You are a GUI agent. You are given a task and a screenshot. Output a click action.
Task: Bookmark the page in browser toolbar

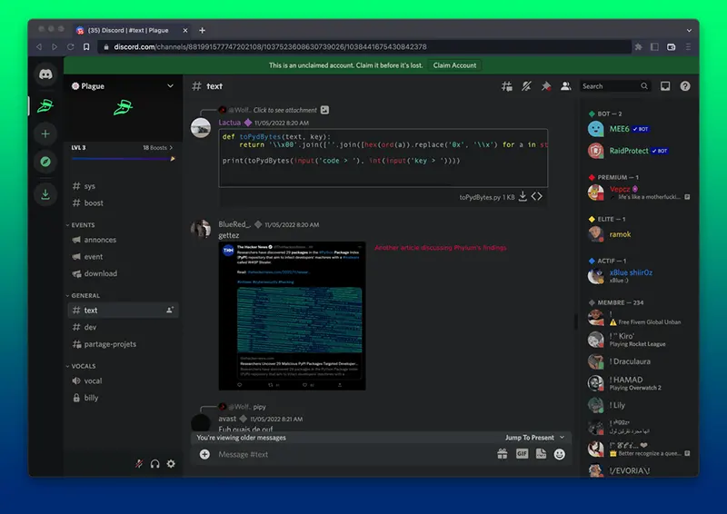coord(86,47)
